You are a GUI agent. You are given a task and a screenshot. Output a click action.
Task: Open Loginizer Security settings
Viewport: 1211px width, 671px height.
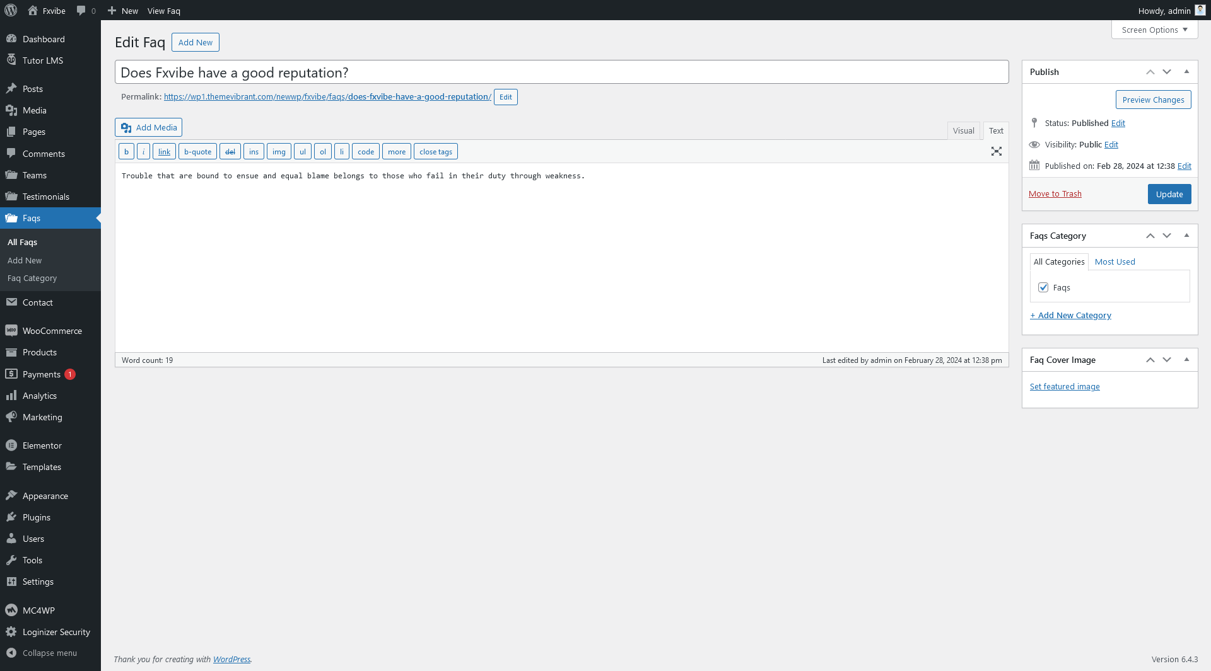click(x=56, y=632)
